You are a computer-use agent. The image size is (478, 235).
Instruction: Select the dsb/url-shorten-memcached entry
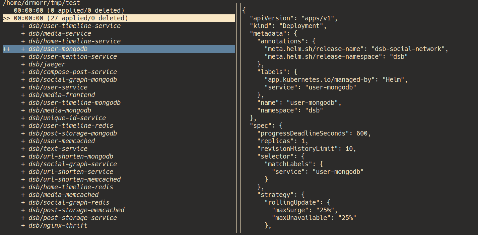[74, 180]
